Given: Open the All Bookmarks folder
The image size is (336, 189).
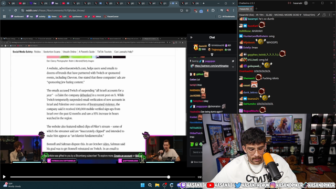Looking at the screenshot, I should pyautogui.click(x=227, y=16).
